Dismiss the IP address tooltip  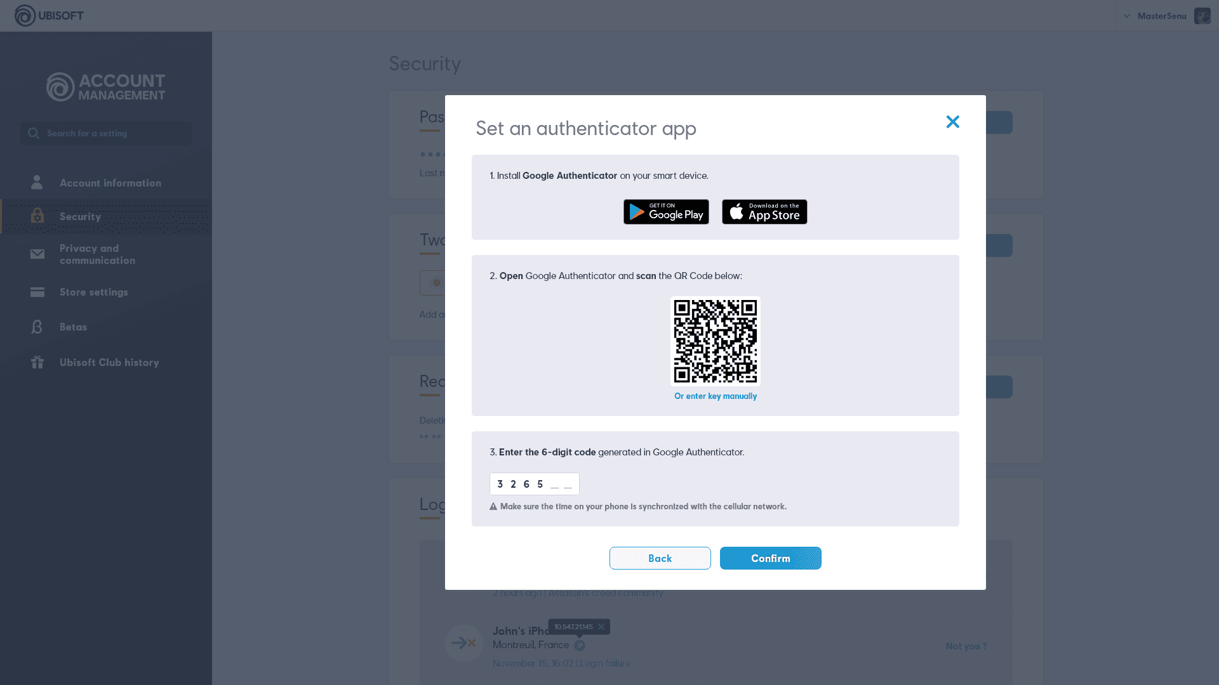coord(601,627)
